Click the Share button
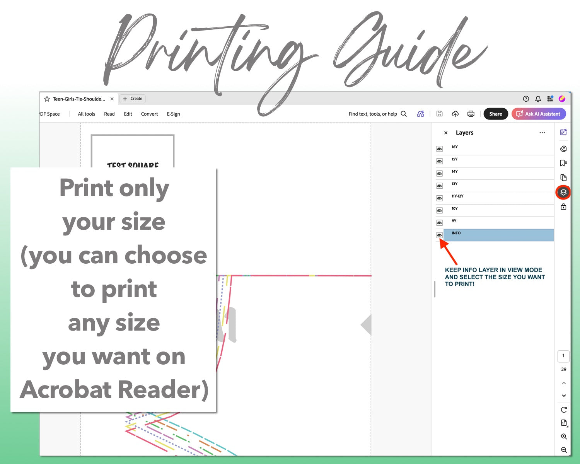The width and height of the screenshot is (580, 464). tap(496, 114)
